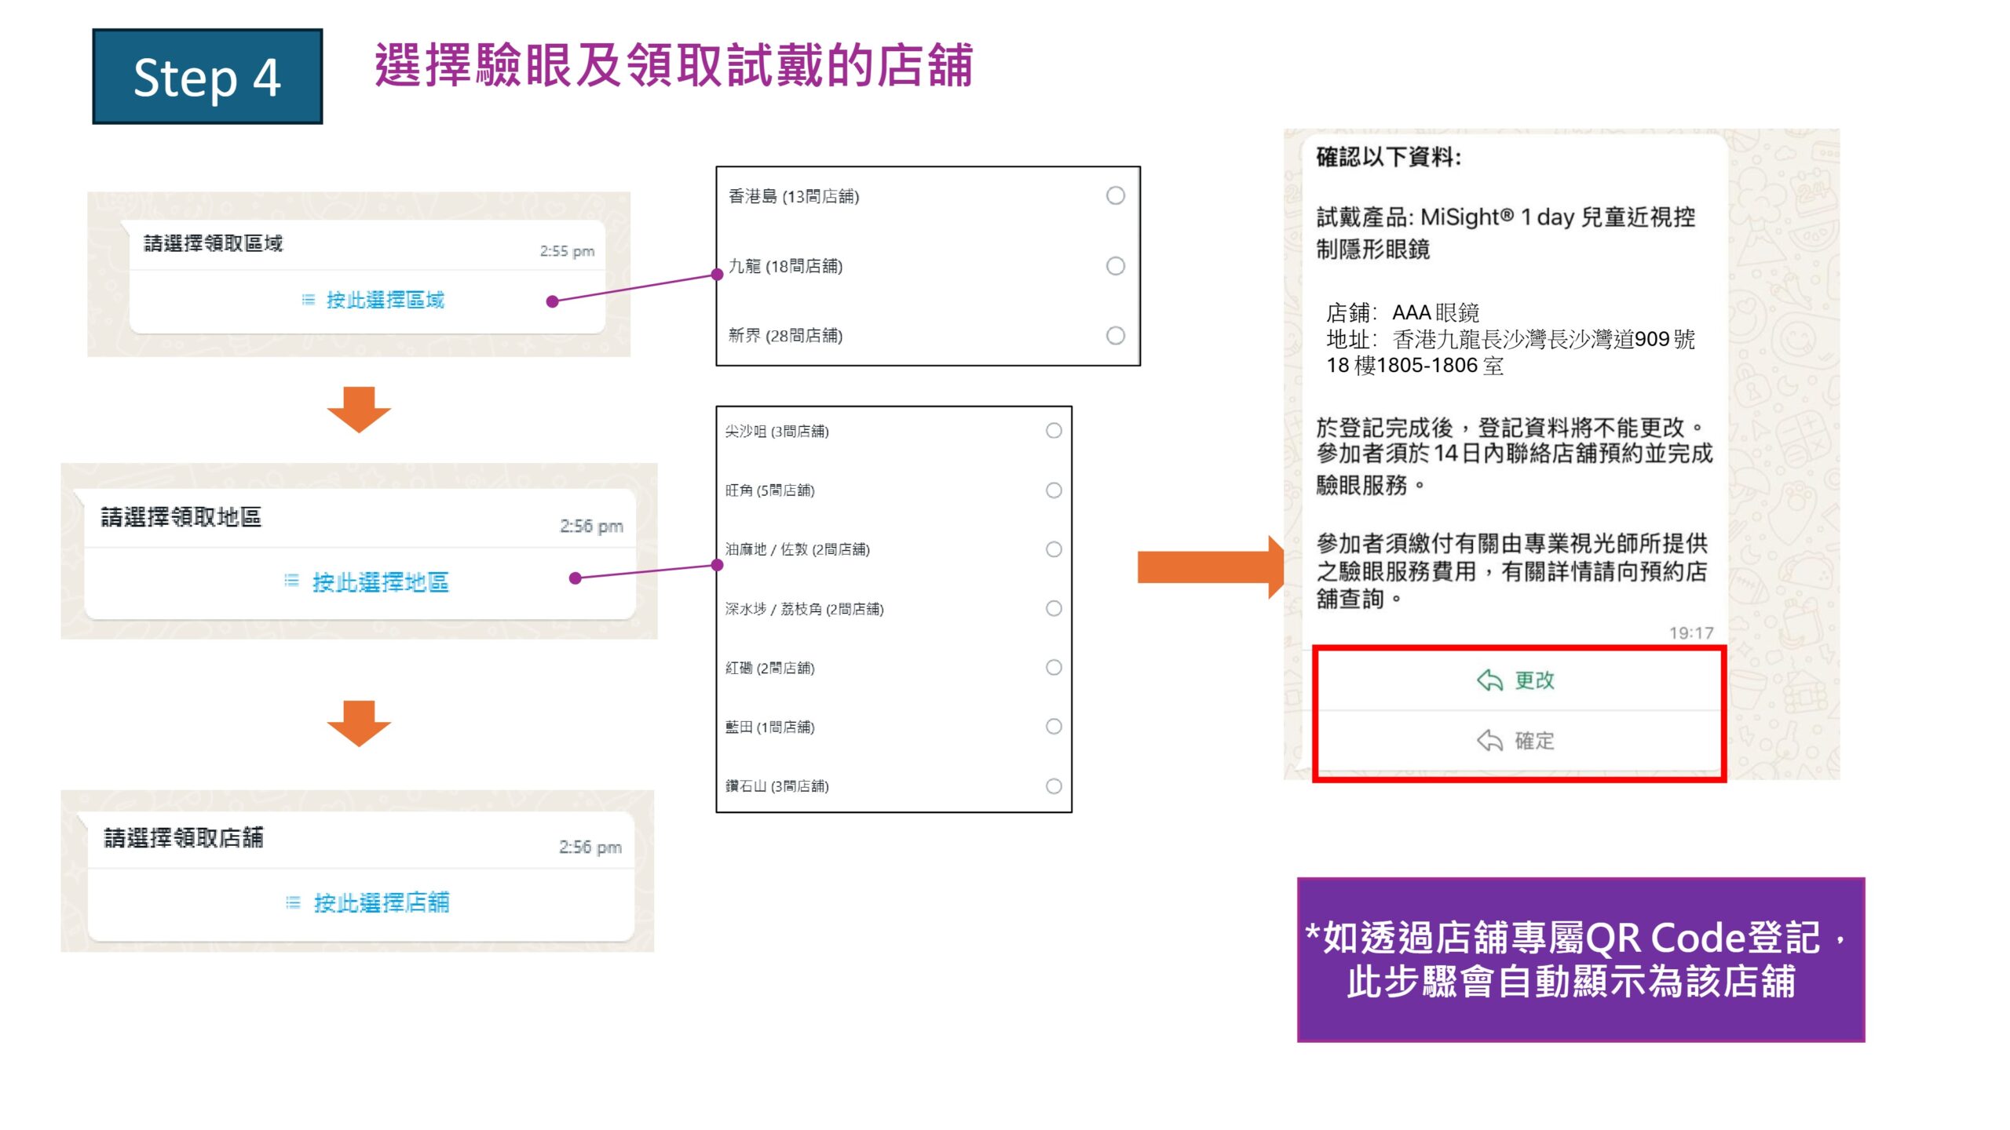This screenshot has height=1130, width=2010.
Task: Select the 九龍 (18間店舖) radio button
Action: 1115,266
